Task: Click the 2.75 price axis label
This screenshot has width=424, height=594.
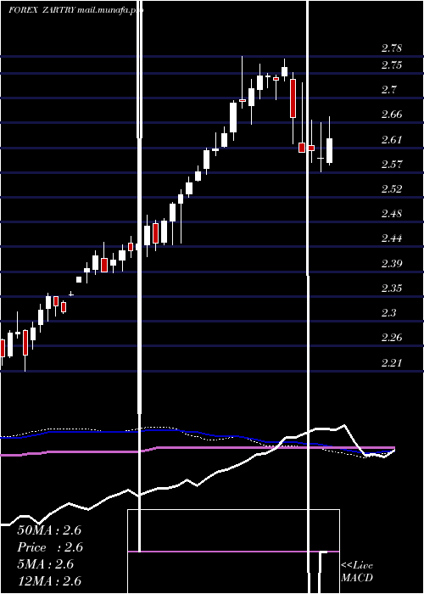Action: point(392,64)
